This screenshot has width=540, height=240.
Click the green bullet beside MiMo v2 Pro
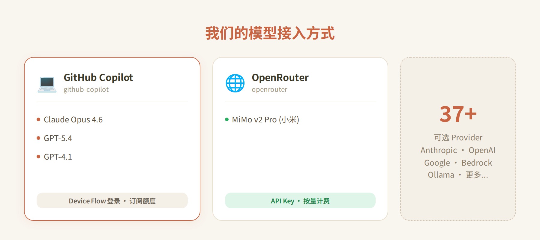[227, 120]
